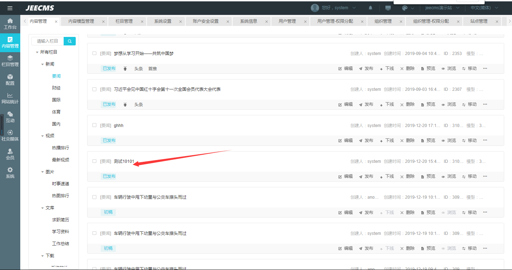
Task: Open 系统 settings in the left sidebar
Action: 10,173
